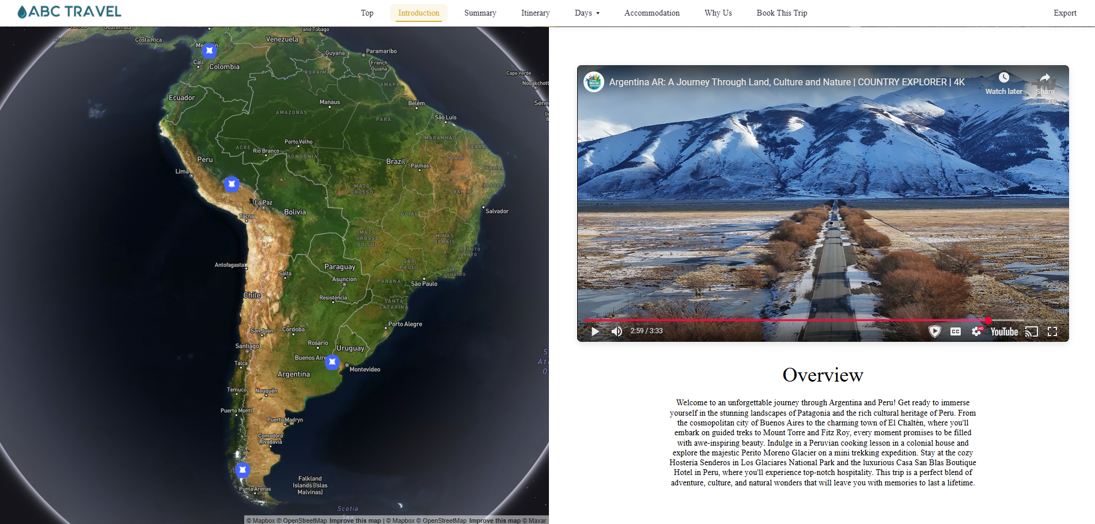This screenshot has width=1095, height=524.
Task: Select the Introduction nav tab
Action: coord(419,13)
